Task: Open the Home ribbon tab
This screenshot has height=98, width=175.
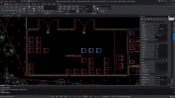Action: click(x=6, y=4)
